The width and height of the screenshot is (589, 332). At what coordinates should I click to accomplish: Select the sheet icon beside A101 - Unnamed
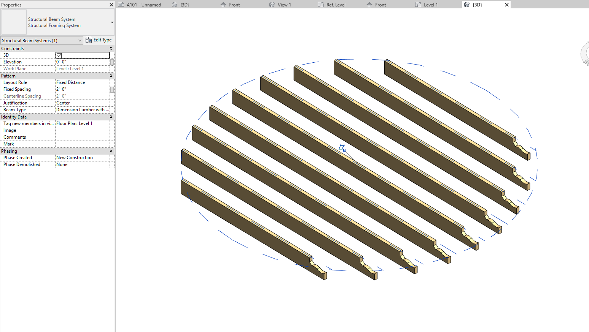click(x=121, y=5)
